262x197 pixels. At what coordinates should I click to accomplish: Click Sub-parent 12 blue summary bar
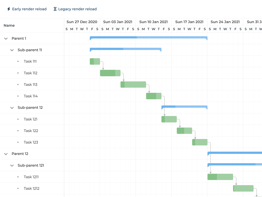click(x=184, y=107)
